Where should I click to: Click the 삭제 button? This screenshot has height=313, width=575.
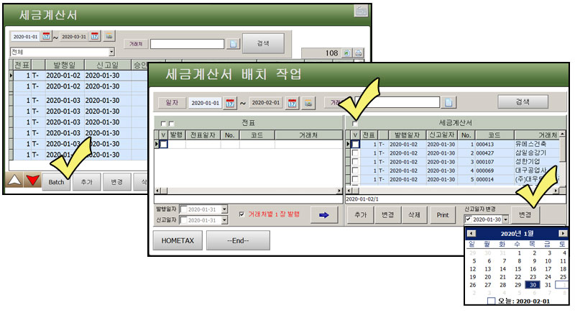415,215
